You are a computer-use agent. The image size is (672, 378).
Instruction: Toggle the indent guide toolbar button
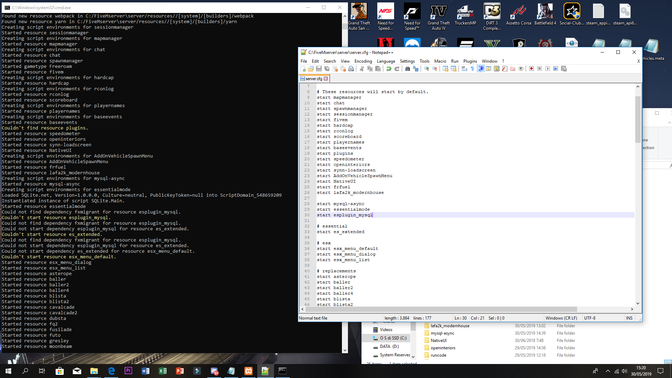481,69
